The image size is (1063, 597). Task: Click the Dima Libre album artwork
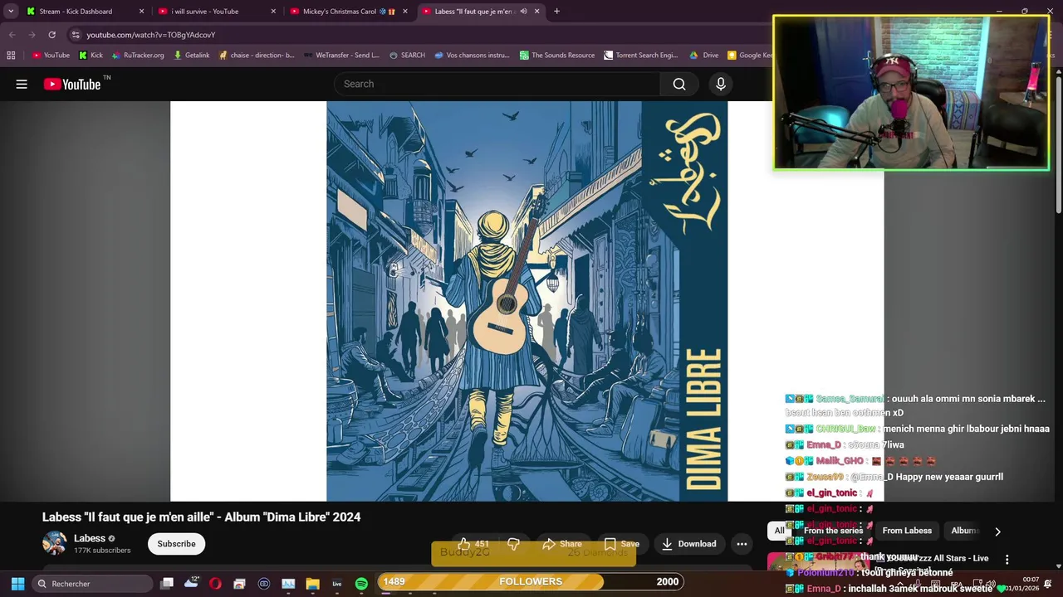(x=527, y=301)
